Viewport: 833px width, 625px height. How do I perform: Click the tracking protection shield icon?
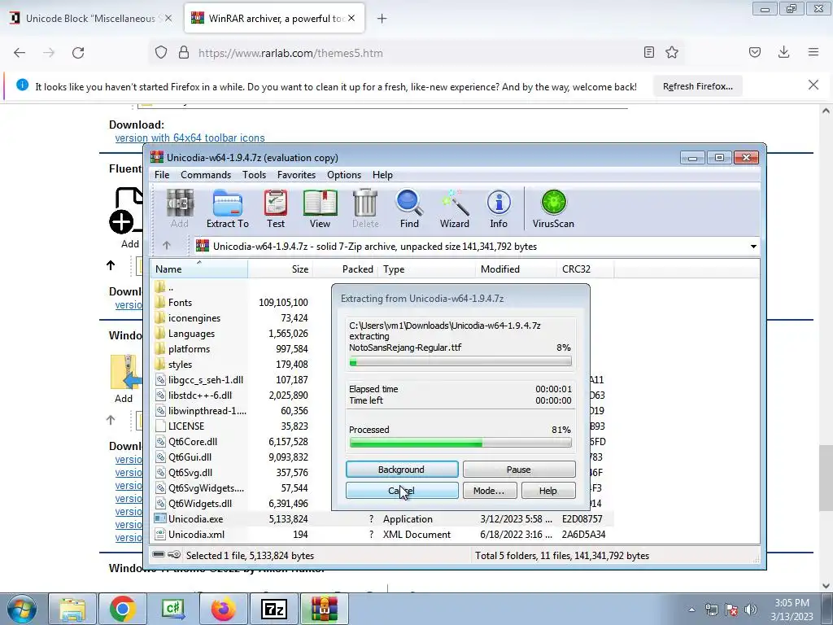point(161,53)
